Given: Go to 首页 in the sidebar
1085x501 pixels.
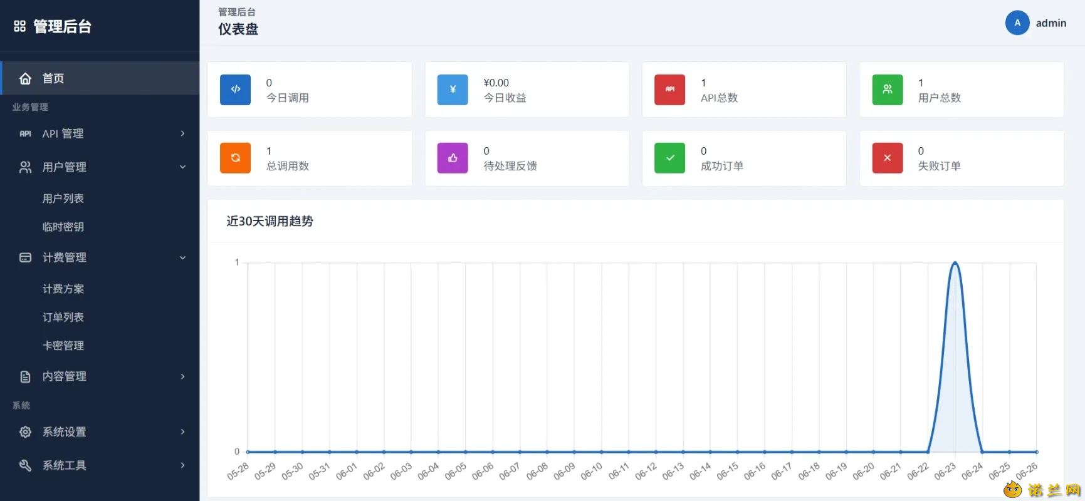Looking at the screenshot, I should (x=100, y=78).
